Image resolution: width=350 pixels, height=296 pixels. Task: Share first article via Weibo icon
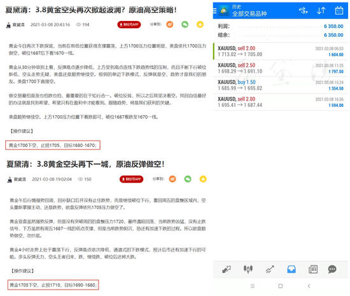point(170,24)
